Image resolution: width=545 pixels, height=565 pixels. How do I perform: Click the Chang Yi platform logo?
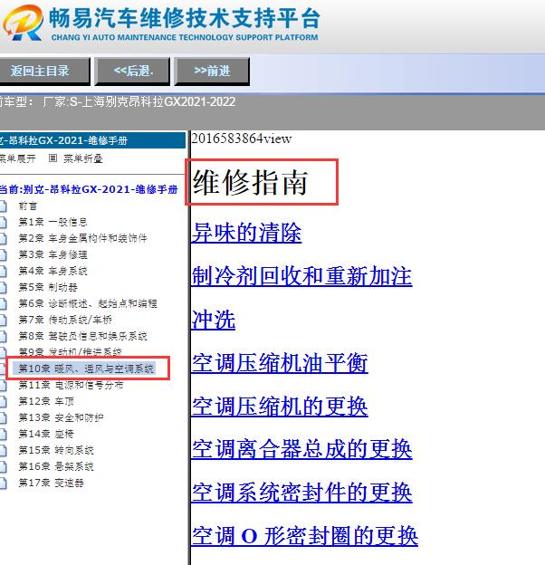point(23,23)
